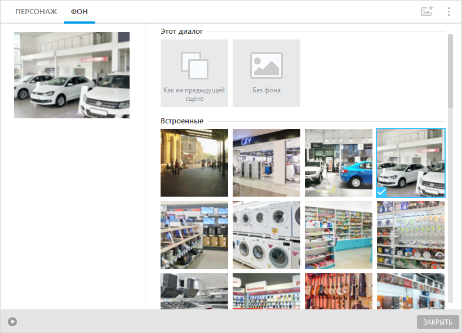
Task: Click the 'Встроенные' section heading
Action: (x=182, y=121)
